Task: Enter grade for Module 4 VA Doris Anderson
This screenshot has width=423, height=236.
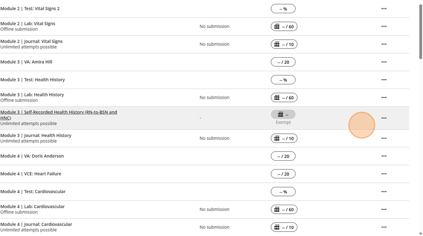Action: (x=283, y=156)
